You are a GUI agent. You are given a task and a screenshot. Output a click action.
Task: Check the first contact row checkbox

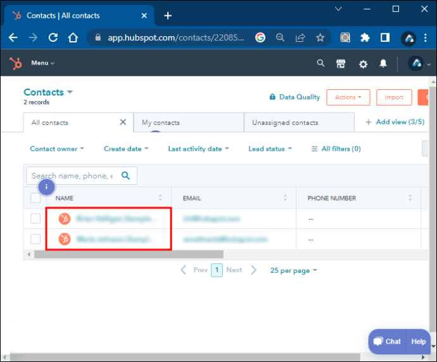(35, 218)
